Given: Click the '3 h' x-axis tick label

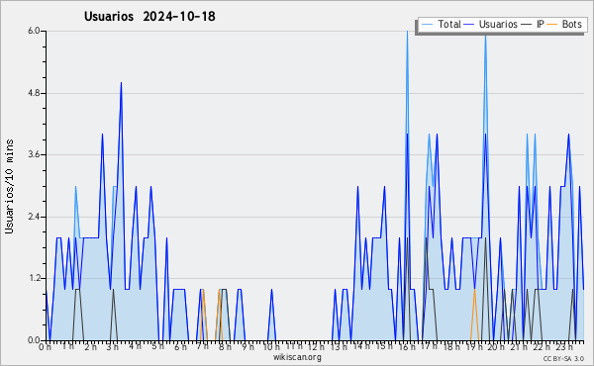Looking at the screenshot, I should point(113,346).
